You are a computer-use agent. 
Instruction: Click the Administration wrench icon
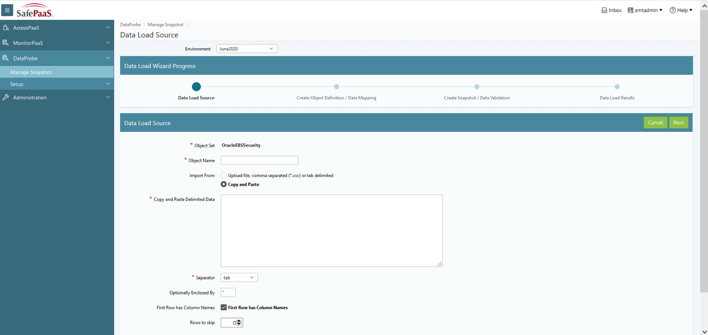[6, 97]
